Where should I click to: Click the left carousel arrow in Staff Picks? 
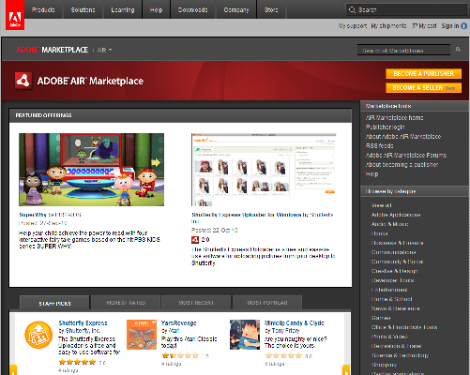pos(13,369)
